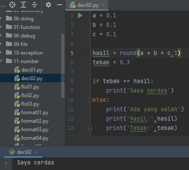This screenshot has height=170, width=189.
Task: Select the deci02 run tool tab
Action: [x=23, y=152]
